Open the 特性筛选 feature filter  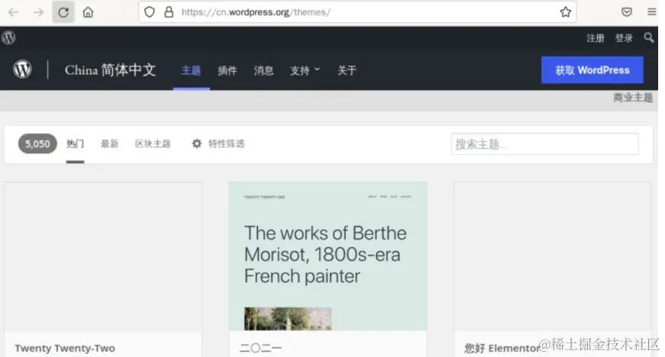pyautogui.click(x=226, y=143)
